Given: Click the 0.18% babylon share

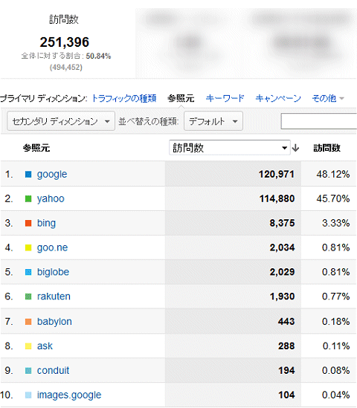Looking at the screenshot, I should tap(336, 322).
